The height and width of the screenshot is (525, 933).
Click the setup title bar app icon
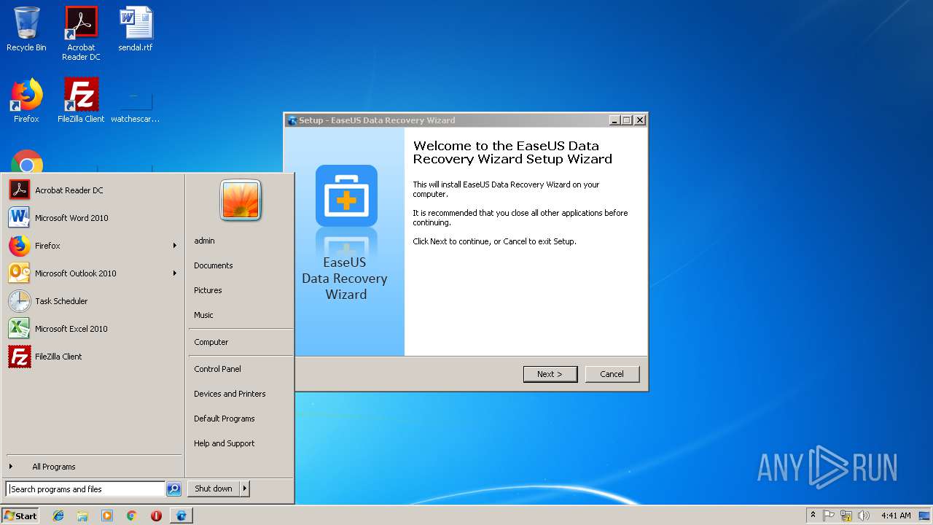pyautogui.click(x=292, y=120)
